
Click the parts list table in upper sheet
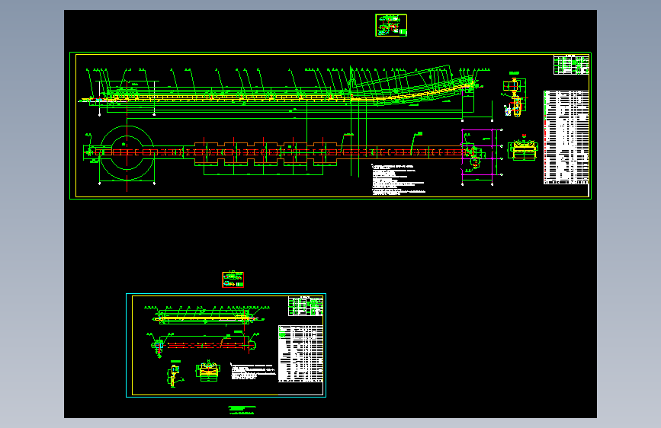[x=566, y=137]
